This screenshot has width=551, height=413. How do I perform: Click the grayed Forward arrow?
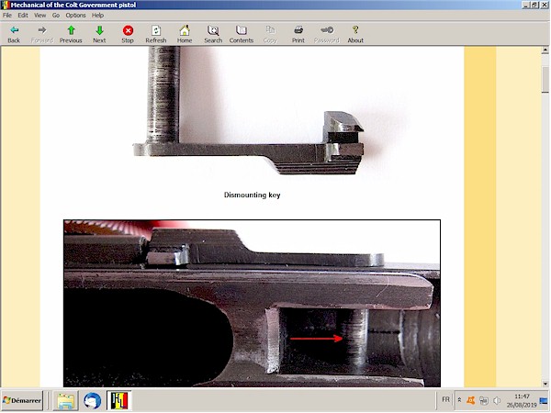(42, 34)
